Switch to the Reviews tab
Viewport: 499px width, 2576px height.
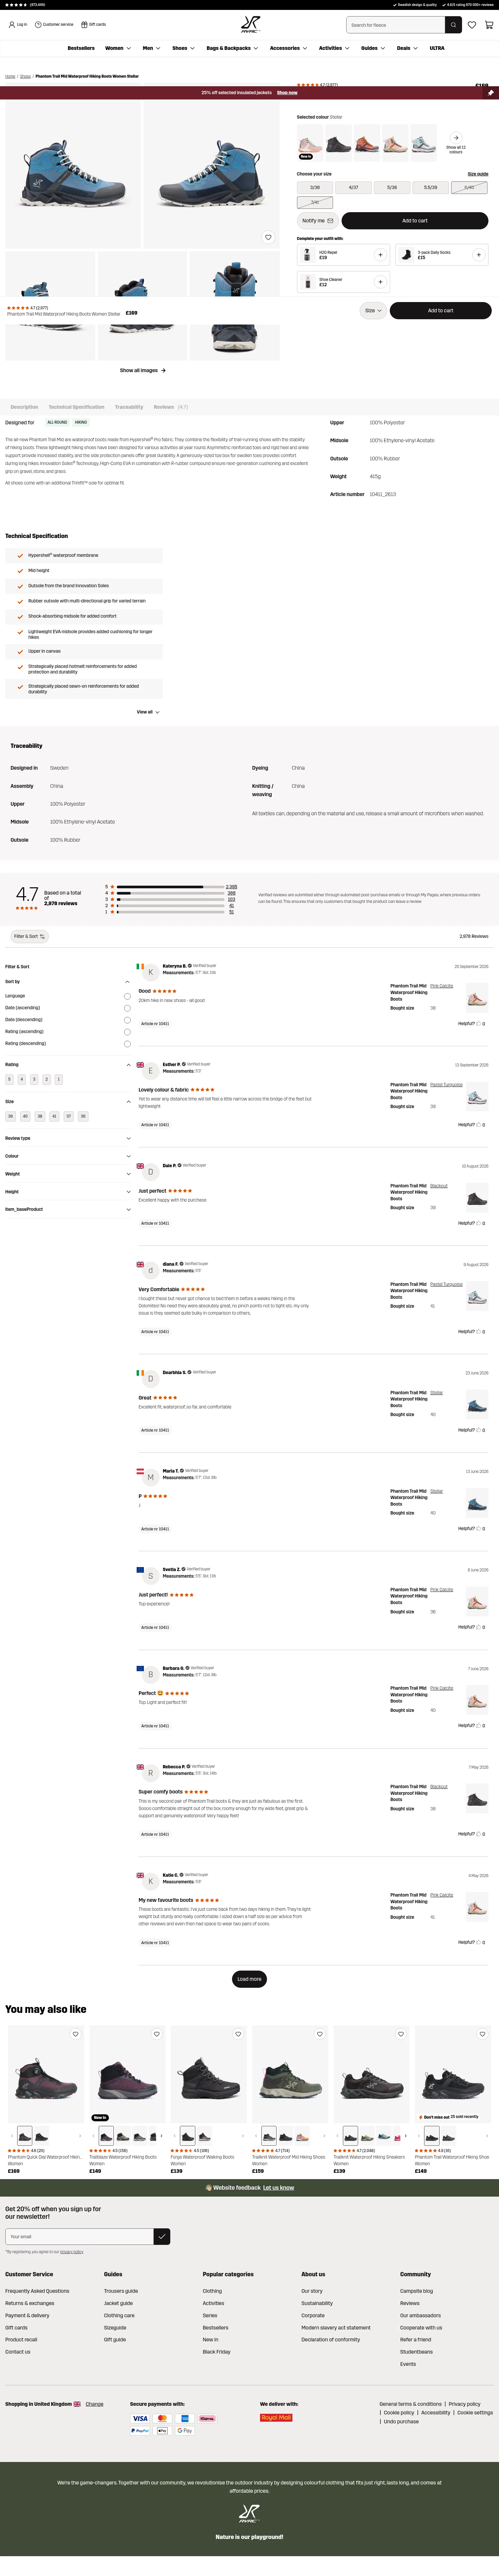171,407
